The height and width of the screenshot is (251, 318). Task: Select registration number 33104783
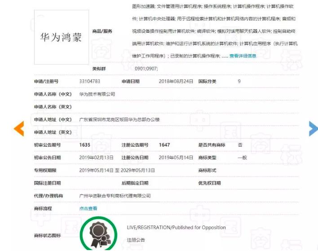tap(90, 82)
